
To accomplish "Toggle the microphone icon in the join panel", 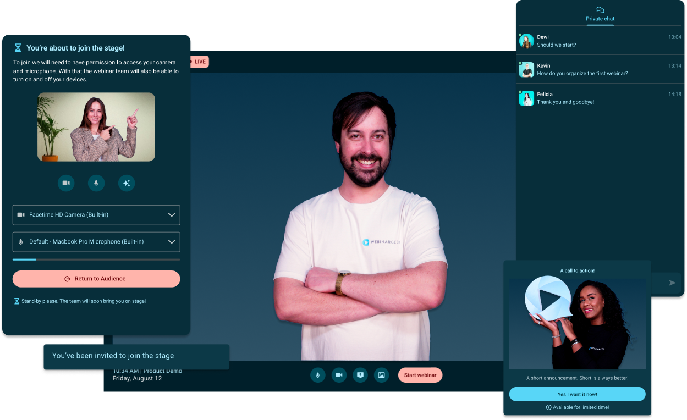I will (x=96, y=183).
